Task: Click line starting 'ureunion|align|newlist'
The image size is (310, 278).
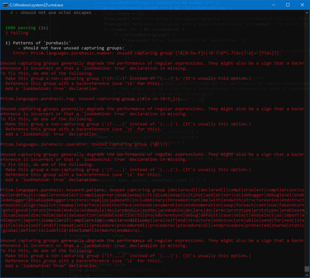Action: [x=152, y=205]
